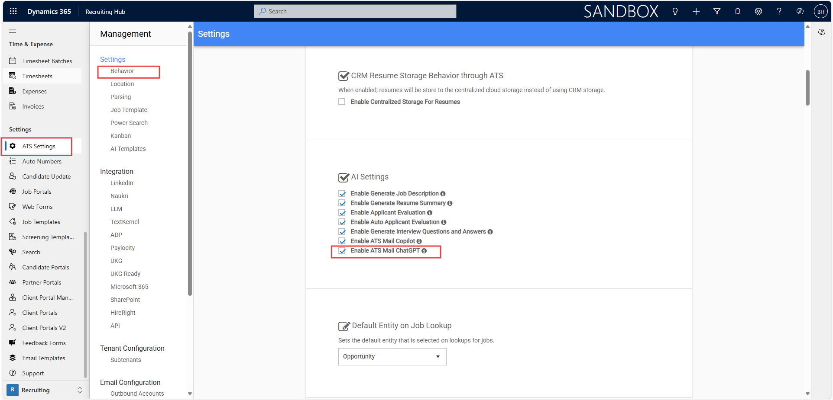Open the help question mark icon
The image size is (833, 400).
pos(779,11)
